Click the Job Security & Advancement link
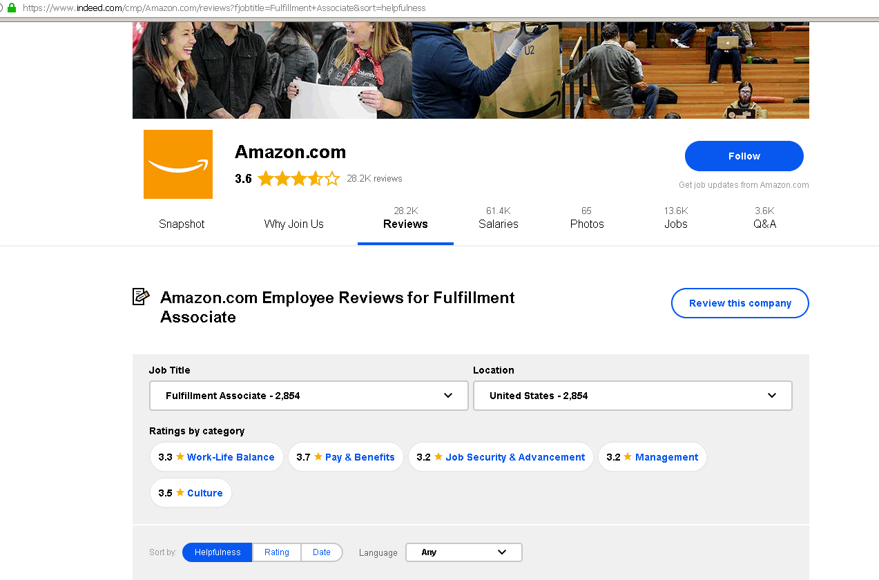This screenshot has height=580, width=879. (515, 457)
